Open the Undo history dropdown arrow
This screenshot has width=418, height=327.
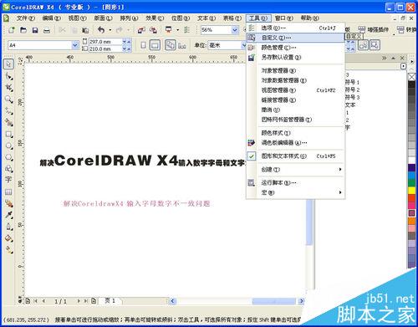tap(110, 30)
